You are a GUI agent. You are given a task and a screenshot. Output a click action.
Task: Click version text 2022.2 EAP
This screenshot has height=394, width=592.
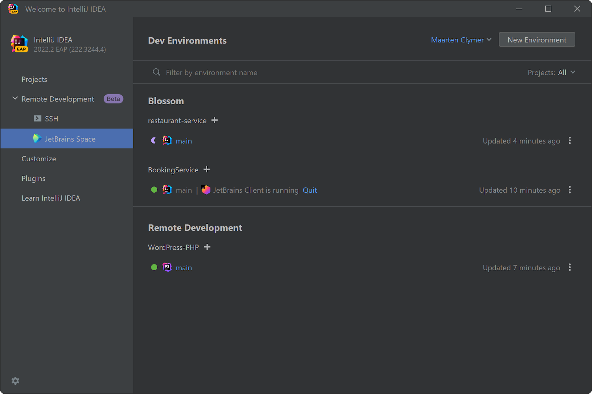70,49
